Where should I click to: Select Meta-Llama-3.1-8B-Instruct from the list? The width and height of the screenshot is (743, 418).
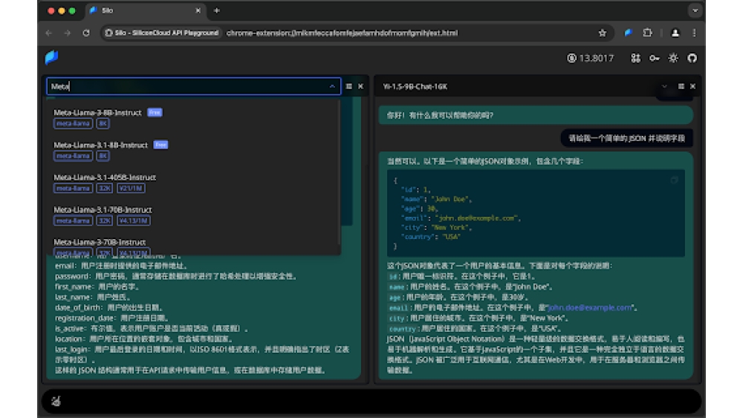195,150
